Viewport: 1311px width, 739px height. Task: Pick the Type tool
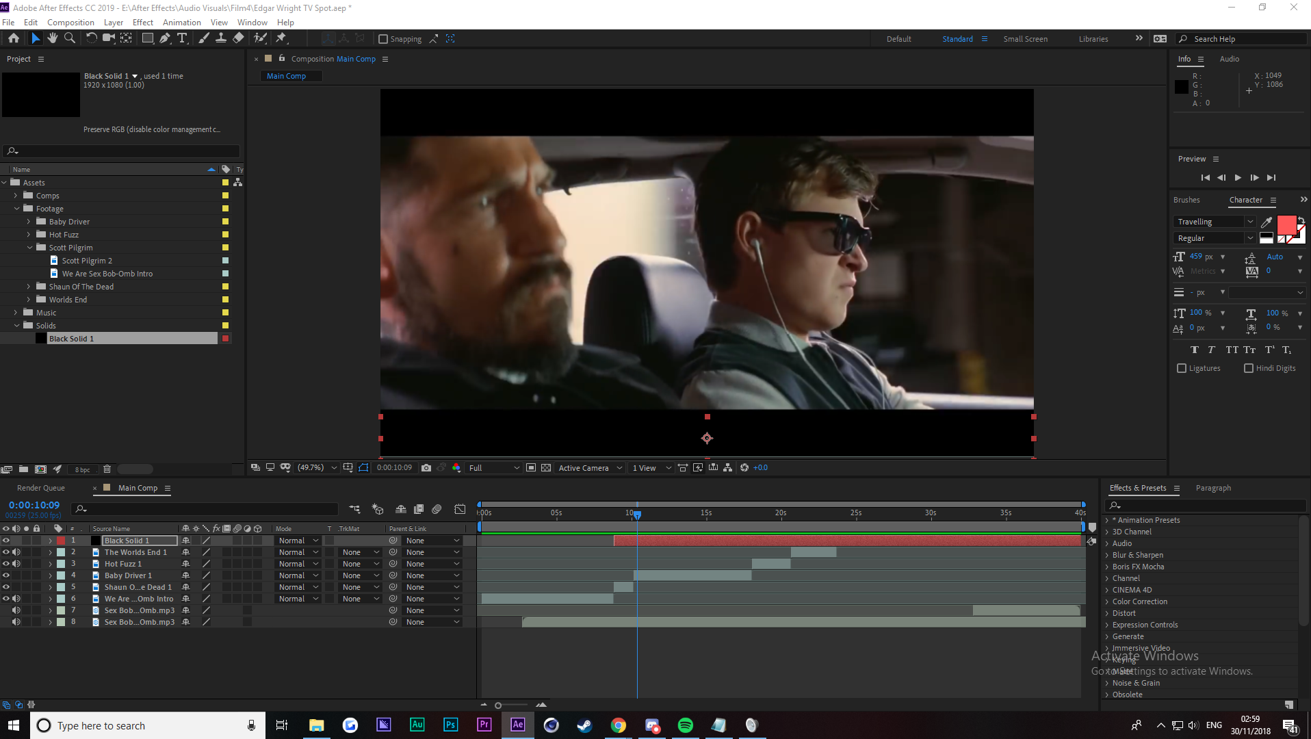coord(182,38)
